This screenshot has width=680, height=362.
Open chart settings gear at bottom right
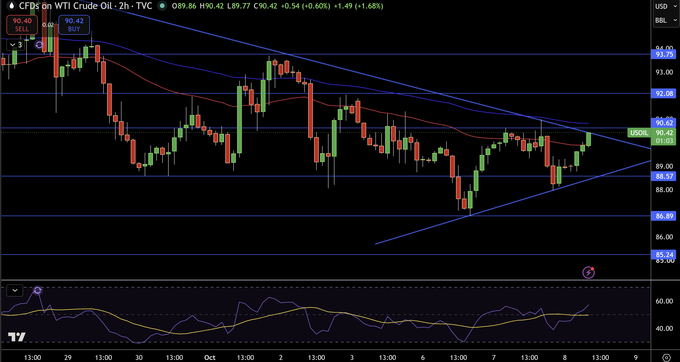point(666,358)
